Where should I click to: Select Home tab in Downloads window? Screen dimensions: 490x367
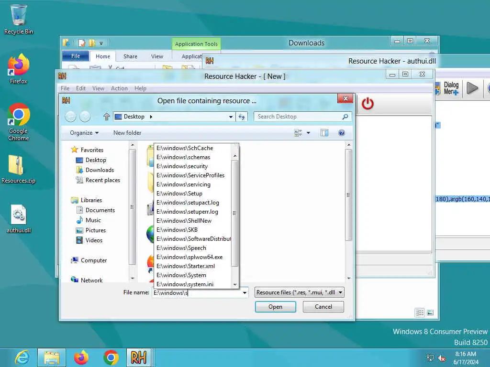[x=103, y=56]
